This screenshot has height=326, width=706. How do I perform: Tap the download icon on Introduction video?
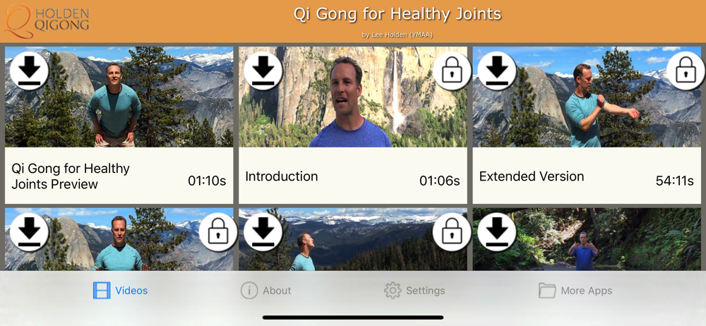(x=263, y=71)
